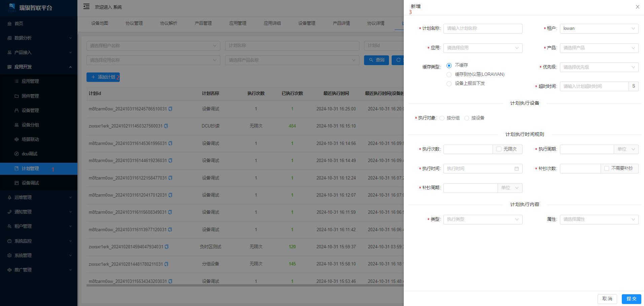This screenshot has width=644, height=306.
Task: Click the 执行次数 input field
Action: 468,149
